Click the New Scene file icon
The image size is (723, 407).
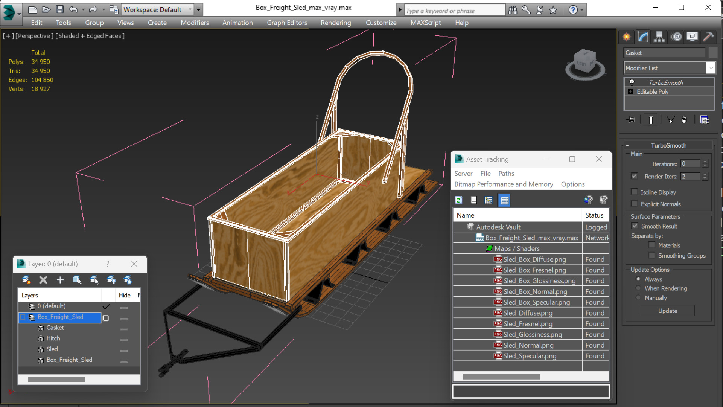click(33, 9)
